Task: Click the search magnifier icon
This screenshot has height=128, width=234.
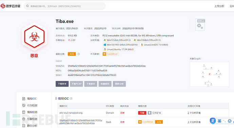Action: [x=27, y=6]
